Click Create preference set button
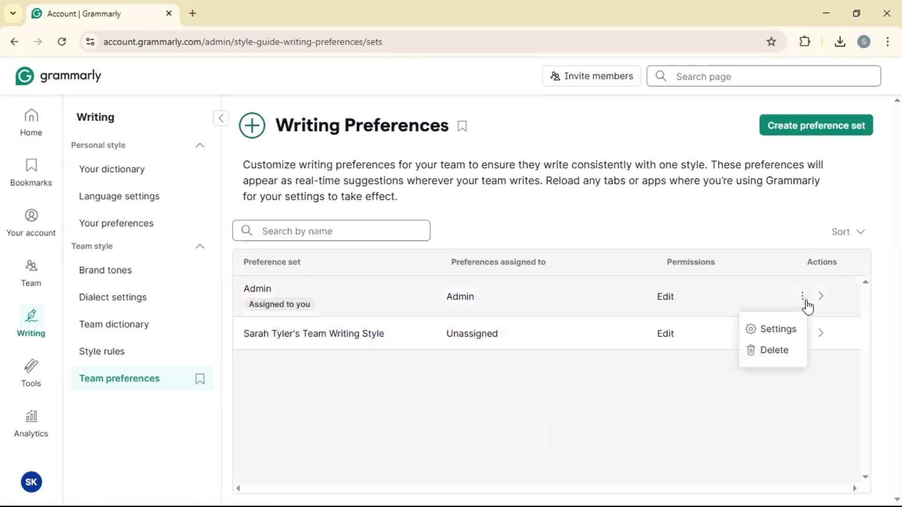This screenshot has width=902, height=507. [816, 125]
